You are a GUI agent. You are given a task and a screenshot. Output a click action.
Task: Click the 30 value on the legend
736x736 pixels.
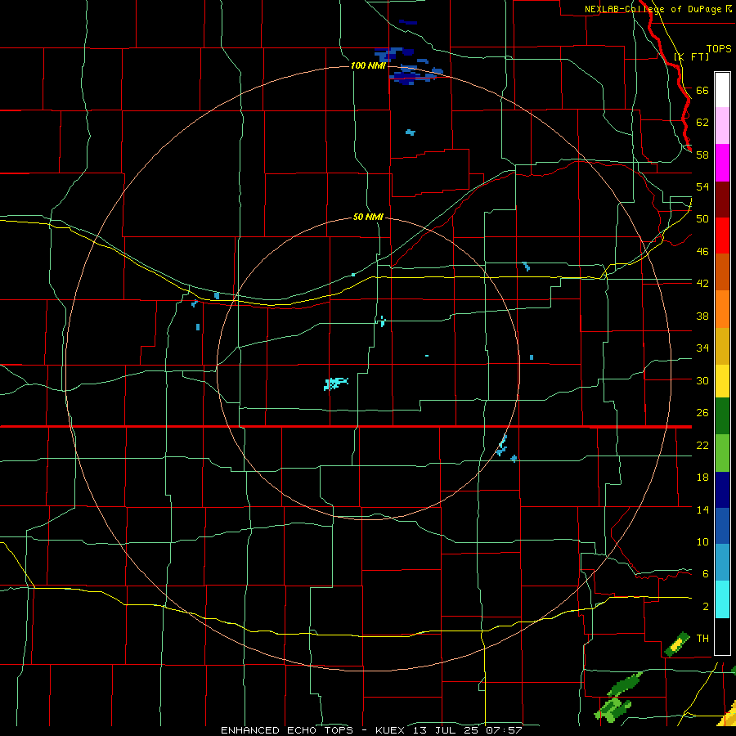point(702,380)
